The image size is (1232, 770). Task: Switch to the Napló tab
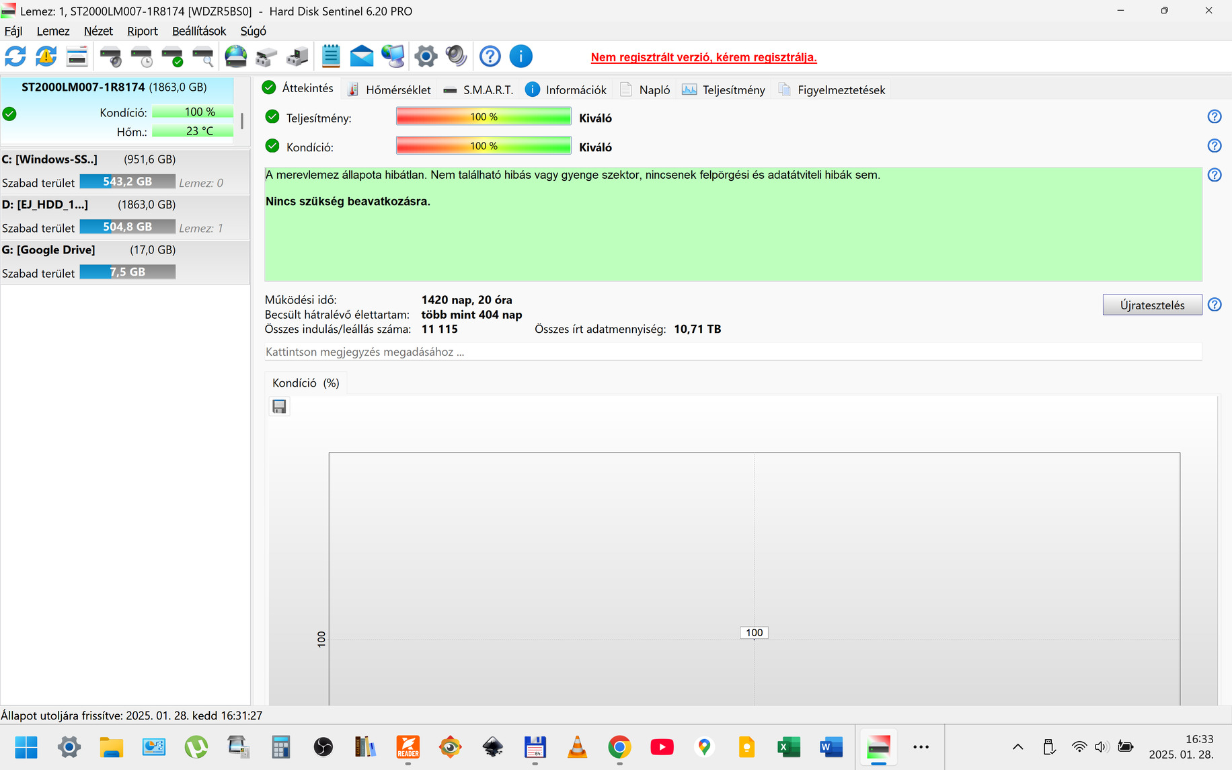(x=646, y=89)
